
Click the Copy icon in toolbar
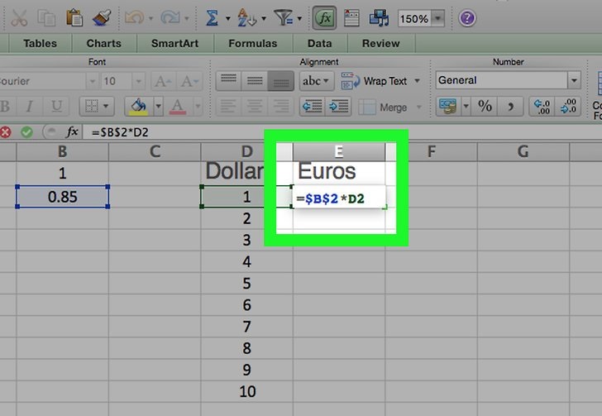(46, 17)
